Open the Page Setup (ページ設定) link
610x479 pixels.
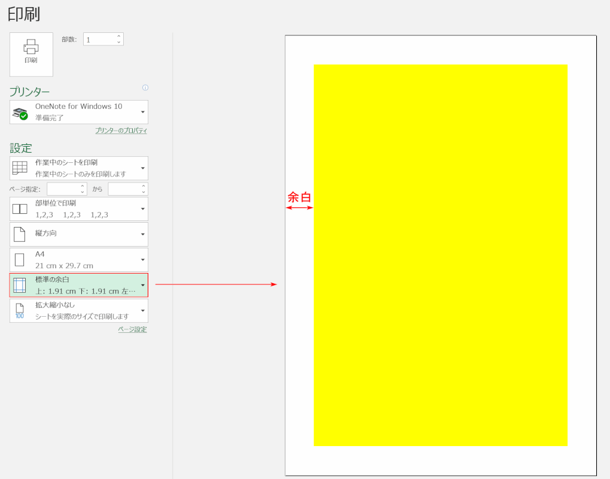pos(133,329)
